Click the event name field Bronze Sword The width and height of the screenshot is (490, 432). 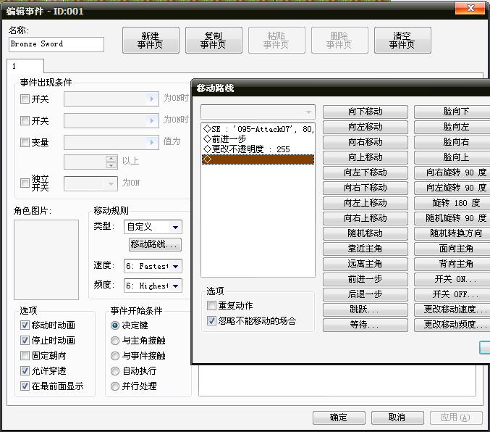(56, 44)
